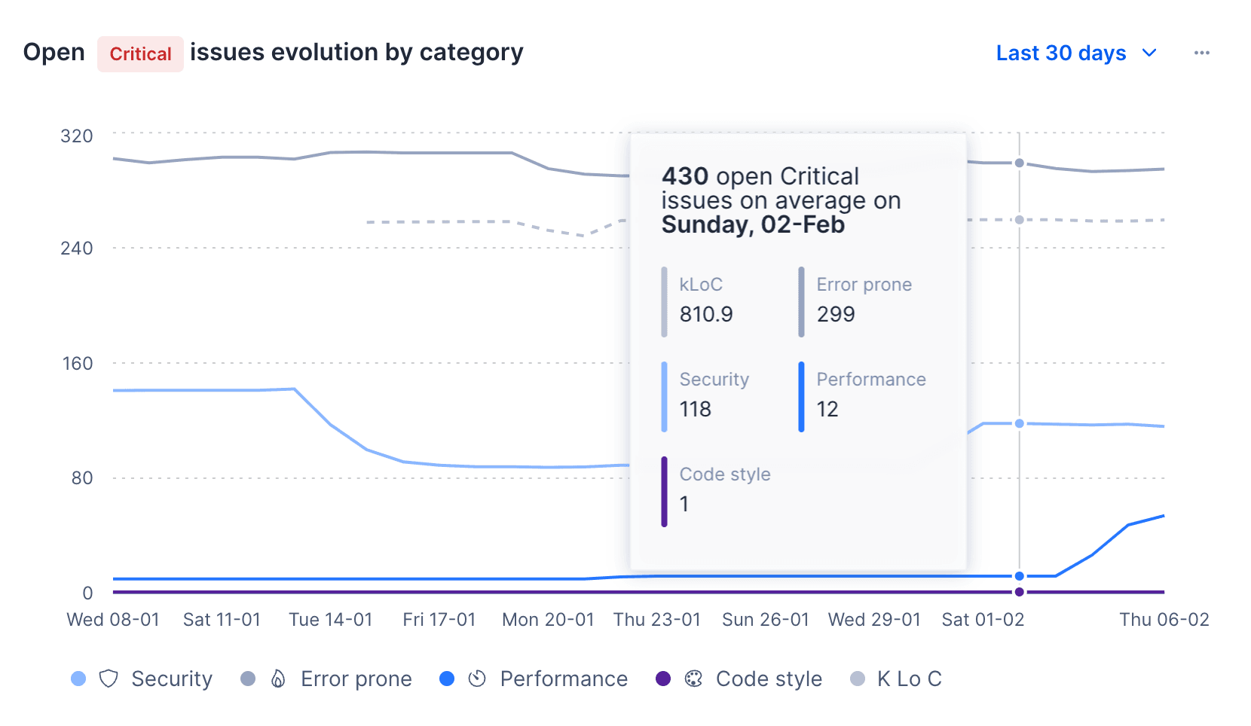The image size is (1251, 726).
Task: Select the Security shield icon in legend
Action: coord(108,679)
